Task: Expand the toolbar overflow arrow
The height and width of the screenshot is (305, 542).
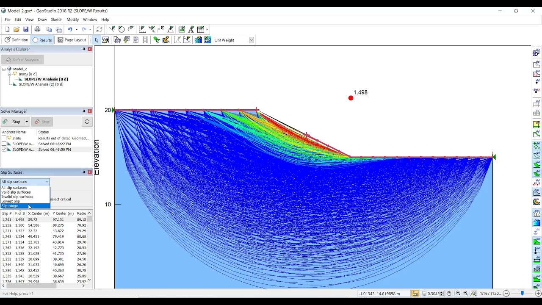Action: pos(207,29)
